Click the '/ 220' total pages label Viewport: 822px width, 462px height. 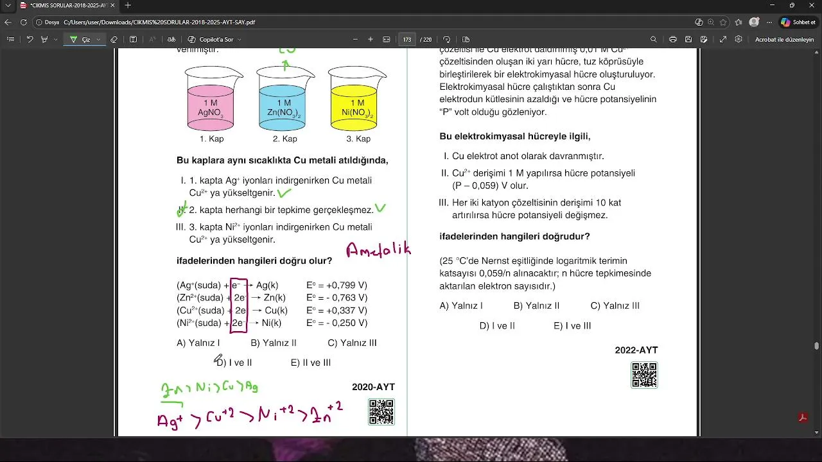pos(426,39)
